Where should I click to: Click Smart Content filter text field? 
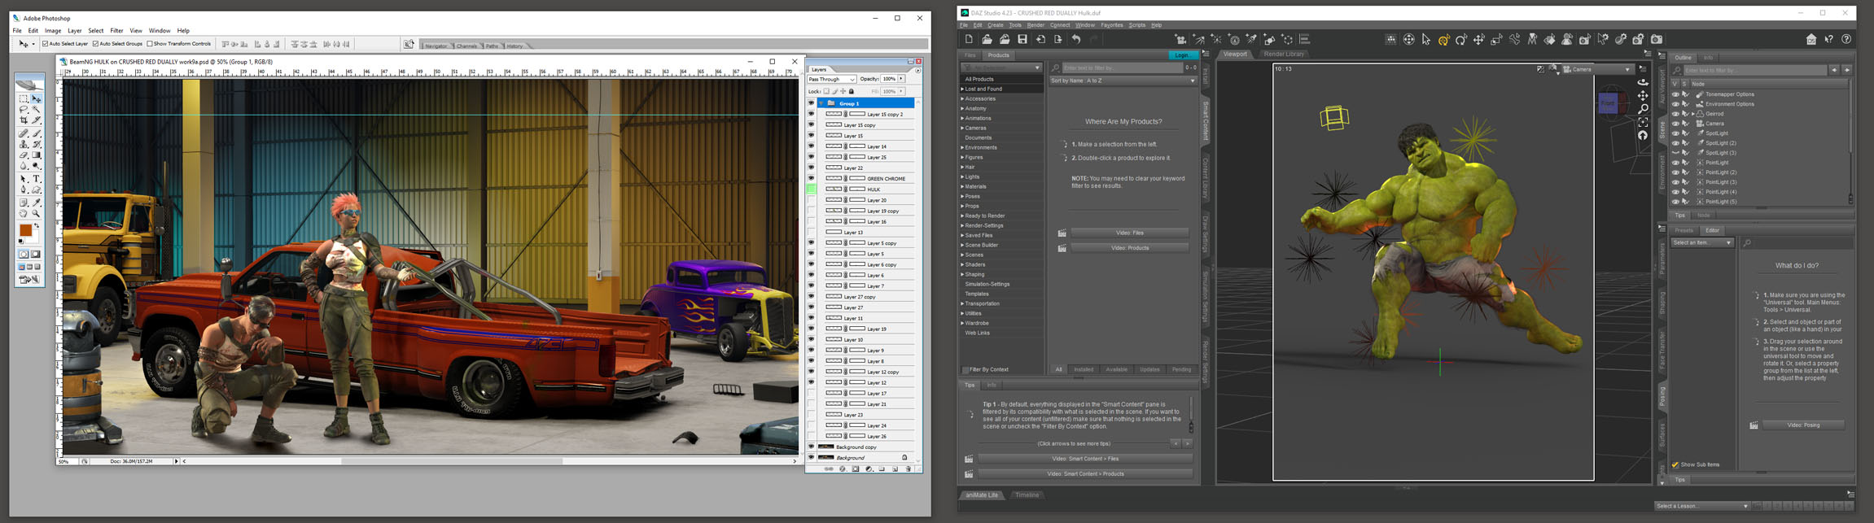[1123, 68]
